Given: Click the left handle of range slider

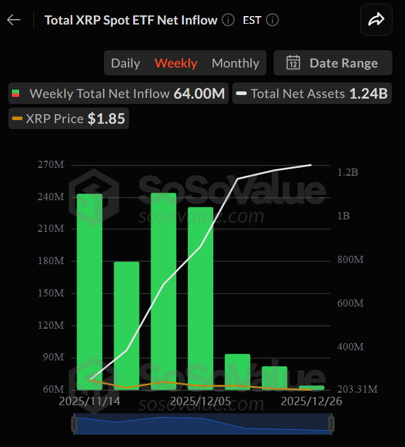Looking at the screenshot, I should (x=74, y=424).
